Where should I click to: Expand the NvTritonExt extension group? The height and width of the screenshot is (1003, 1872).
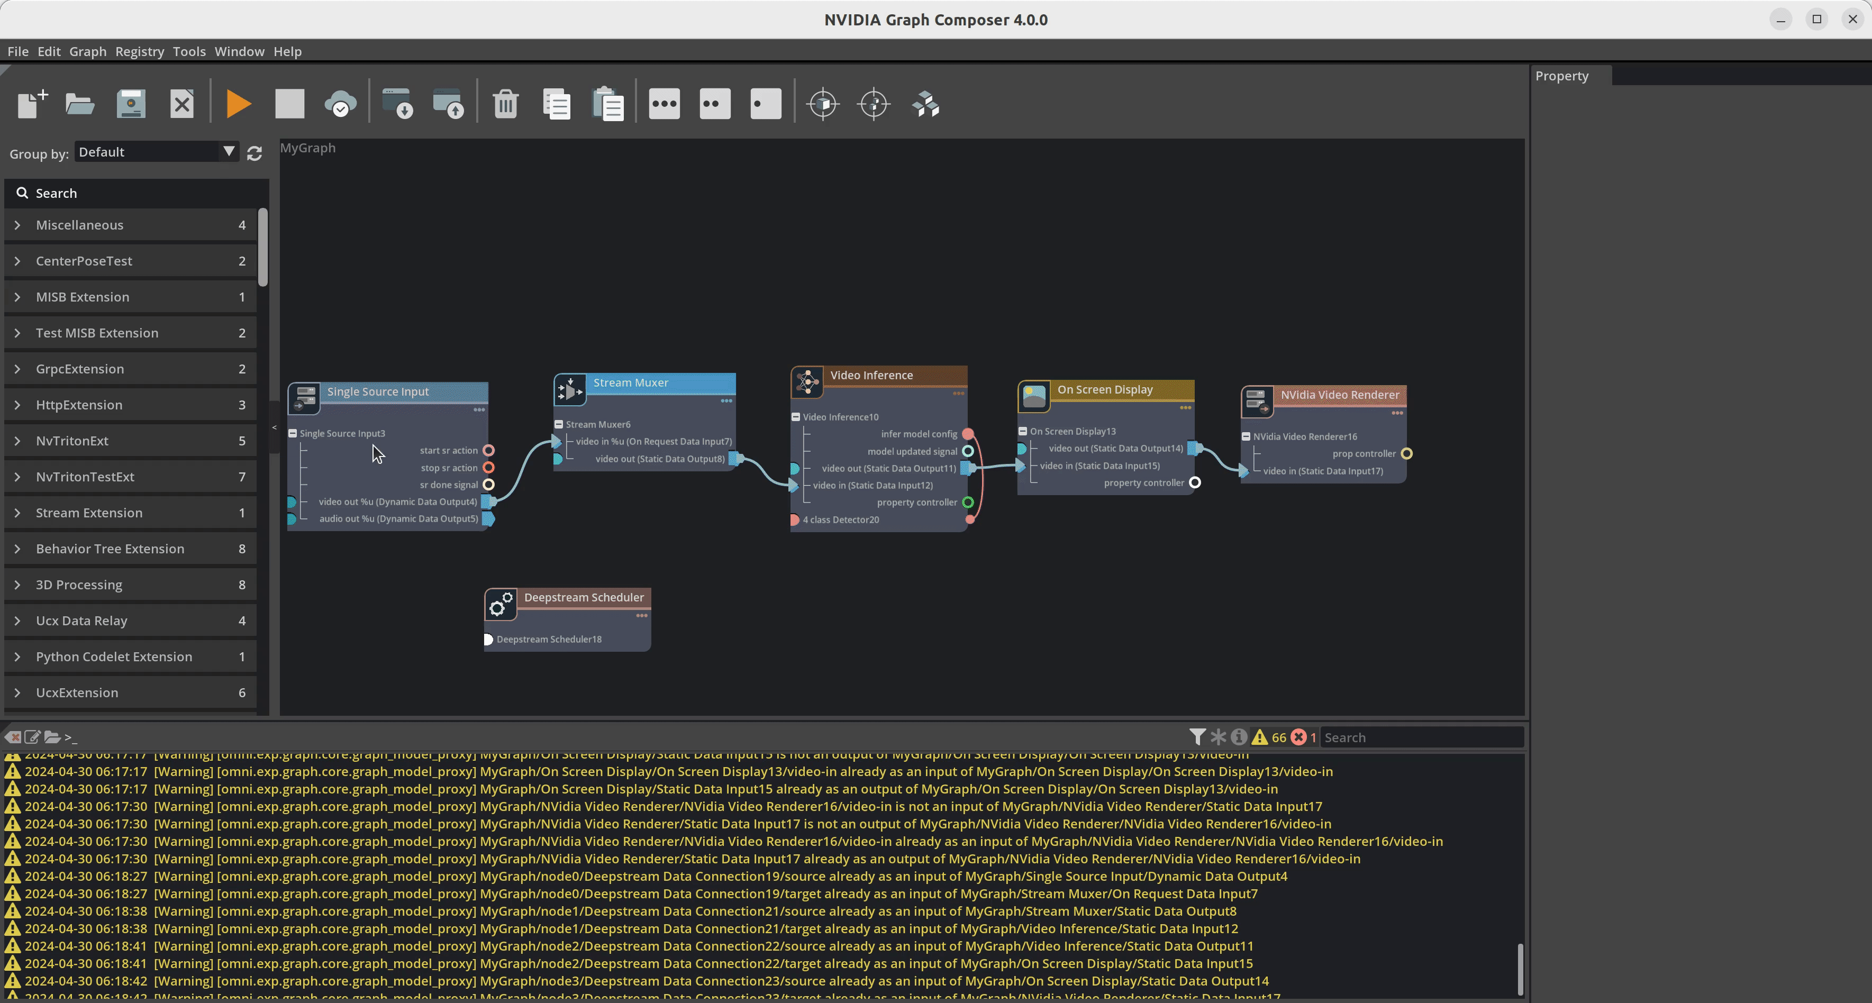[17, 441]
